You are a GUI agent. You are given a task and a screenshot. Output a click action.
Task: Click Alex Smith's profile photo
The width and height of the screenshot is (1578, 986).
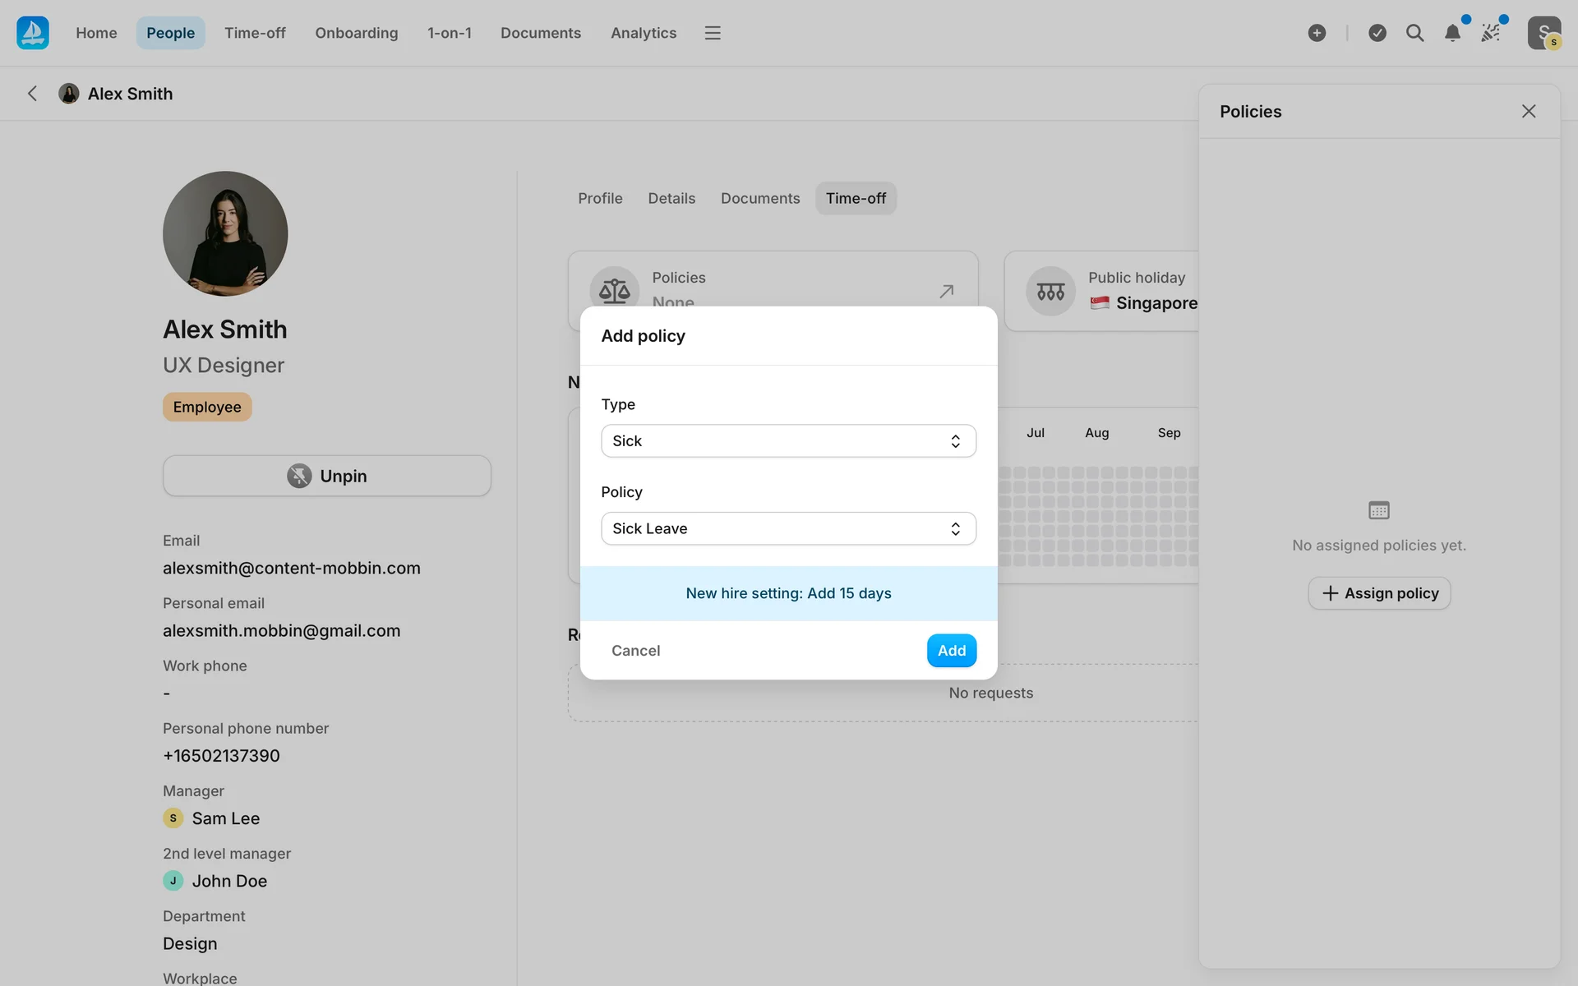click(225, 233)
